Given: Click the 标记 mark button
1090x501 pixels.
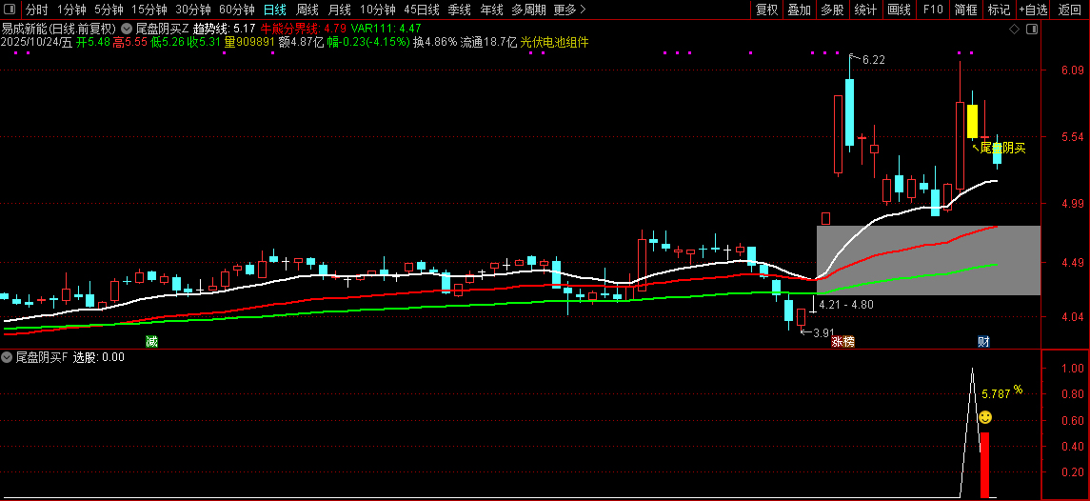Looking at the screenshot, I should 999,10.
